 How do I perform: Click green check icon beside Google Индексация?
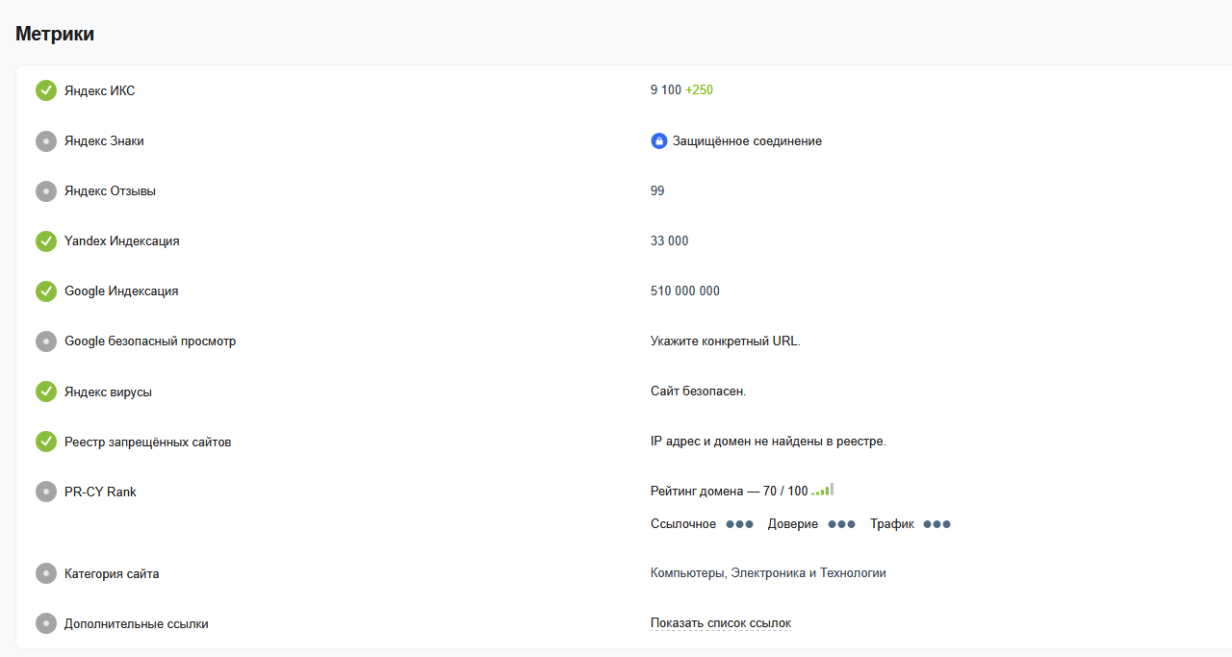46,291
